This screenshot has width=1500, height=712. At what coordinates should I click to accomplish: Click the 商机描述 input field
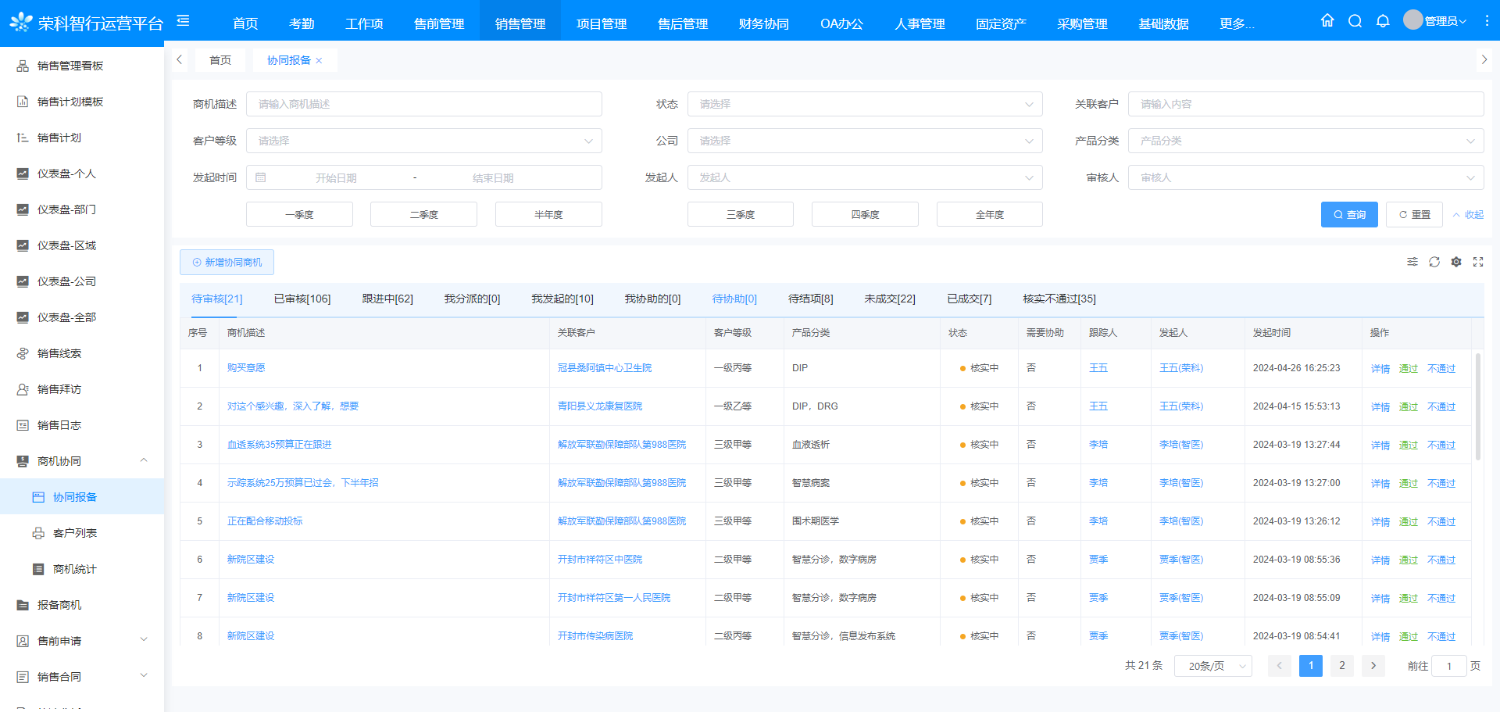(423, 104)
